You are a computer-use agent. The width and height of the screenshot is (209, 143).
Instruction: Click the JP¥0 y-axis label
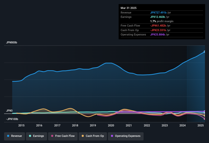click(9, 111)
